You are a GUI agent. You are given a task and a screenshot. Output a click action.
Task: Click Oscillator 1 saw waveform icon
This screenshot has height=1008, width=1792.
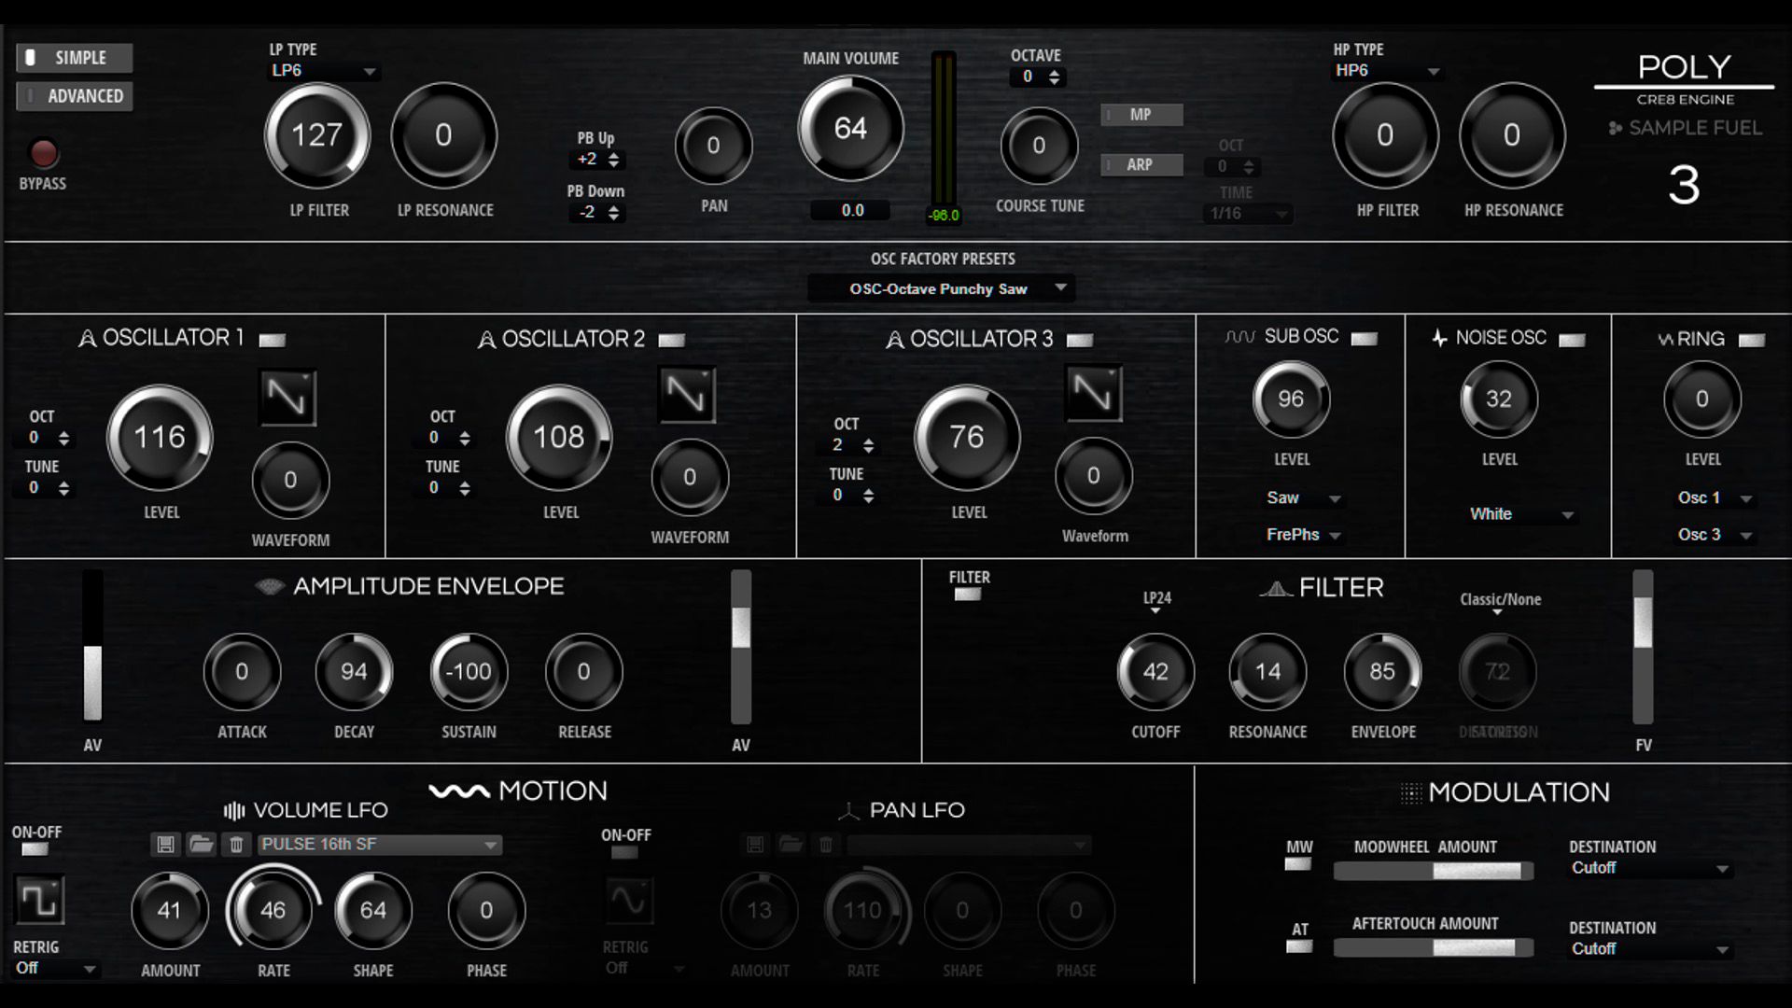[287, 398]
